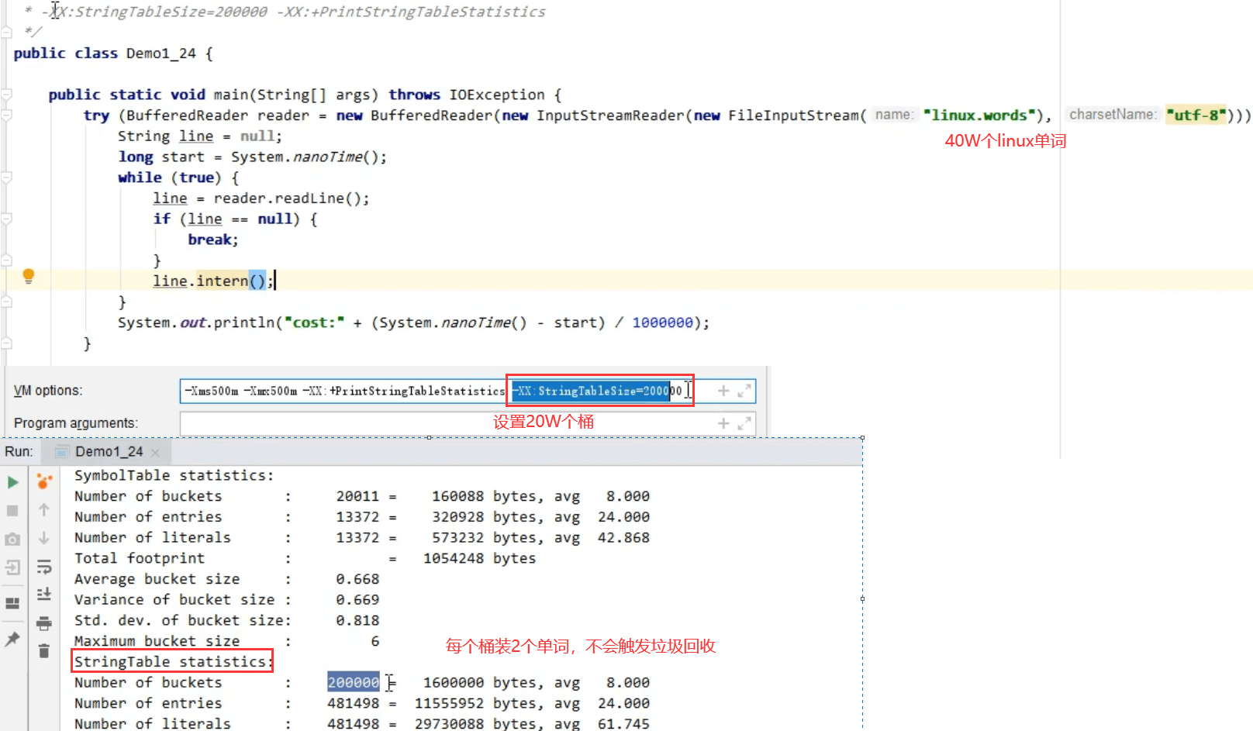Click the fold marker beside while loop
The width and height of the screenshot is (1253, 731).
pos(6,178)
